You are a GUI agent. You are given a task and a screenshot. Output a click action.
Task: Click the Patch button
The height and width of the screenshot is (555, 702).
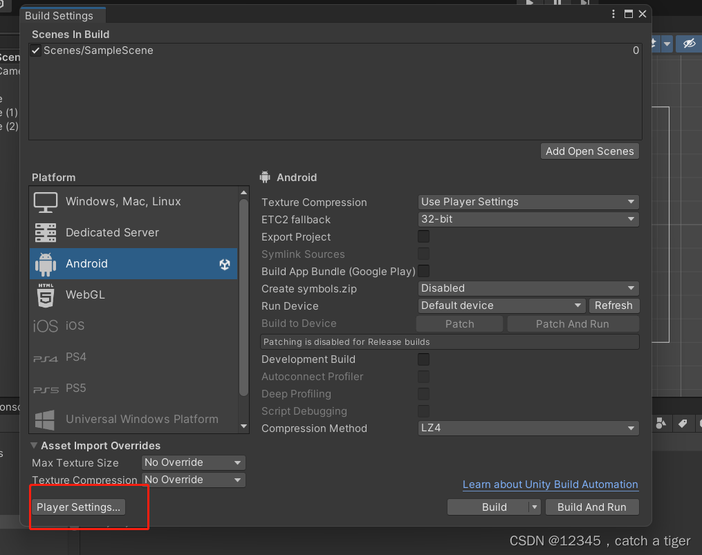tap(459, 324)
